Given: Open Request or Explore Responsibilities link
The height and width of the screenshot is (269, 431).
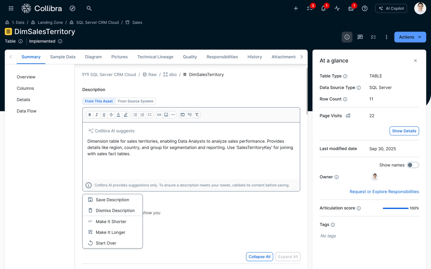Looking at the screenshot, I should pos(384,192).
